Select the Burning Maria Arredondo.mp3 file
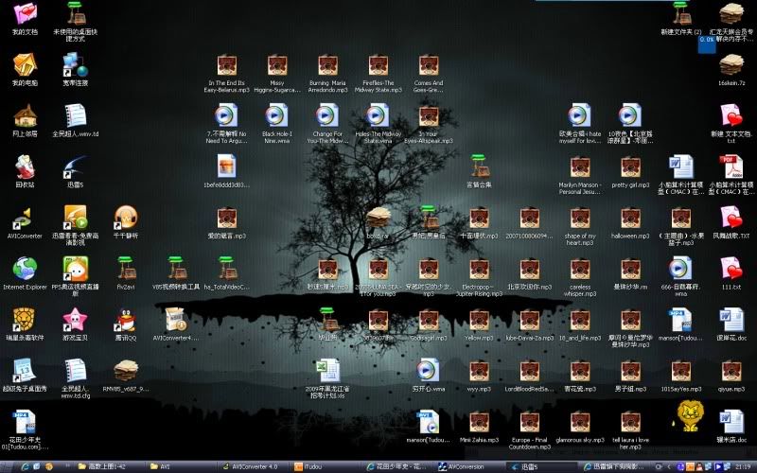 point(327,65)
